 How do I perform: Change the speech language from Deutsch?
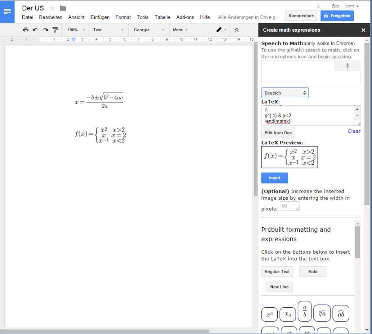285,93
